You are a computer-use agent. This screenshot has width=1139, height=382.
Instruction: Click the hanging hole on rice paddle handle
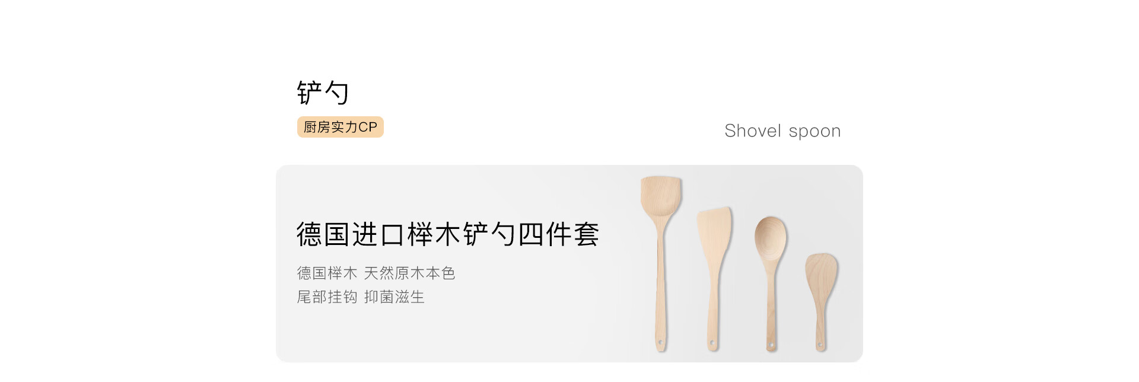[820, 343]
